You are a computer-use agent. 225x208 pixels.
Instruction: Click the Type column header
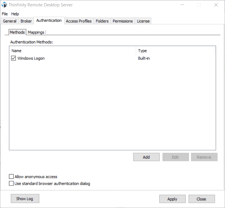176,51
